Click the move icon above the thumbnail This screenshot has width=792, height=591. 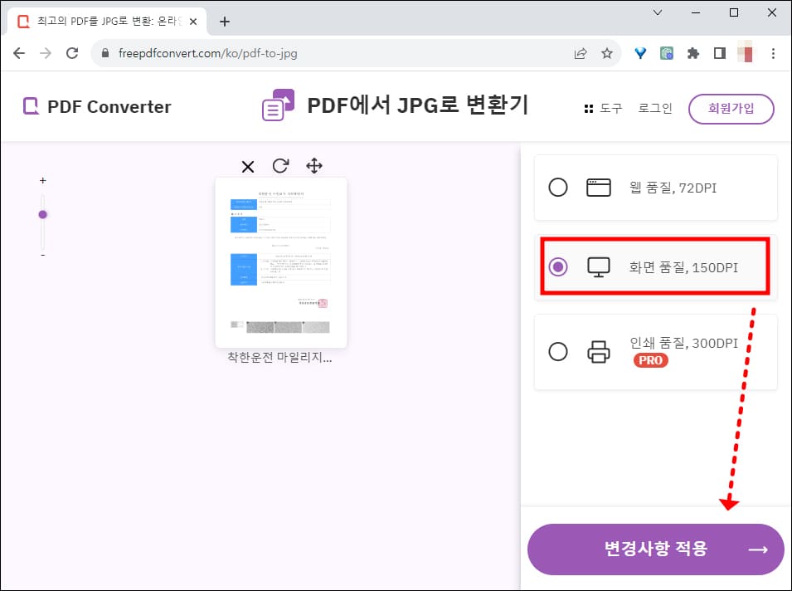[314, 166]
